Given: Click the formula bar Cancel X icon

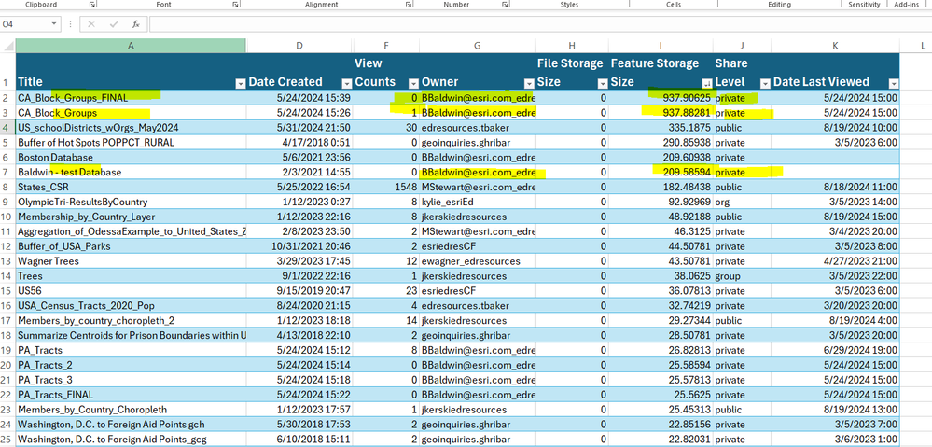Looking at the screenshot, I should click(x=93, y=23).
